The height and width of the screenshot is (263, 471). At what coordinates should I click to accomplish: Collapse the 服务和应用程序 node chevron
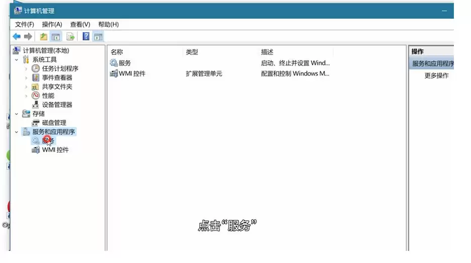tap(17, 132)
